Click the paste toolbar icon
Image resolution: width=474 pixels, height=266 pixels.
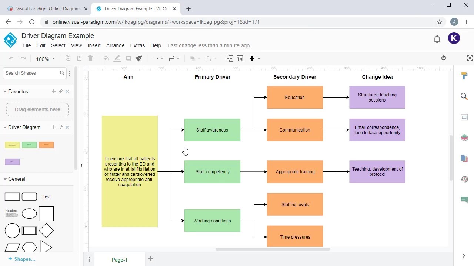79,58
